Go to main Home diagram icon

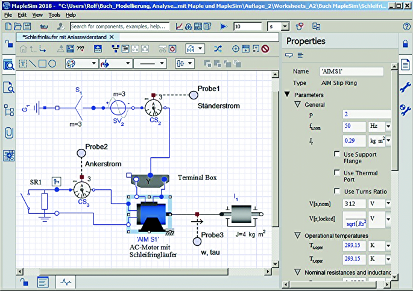(24, 49)
